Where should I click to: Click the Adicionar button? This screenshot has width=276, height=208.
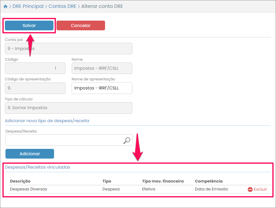pyautogui.click(x=30, y=154)
